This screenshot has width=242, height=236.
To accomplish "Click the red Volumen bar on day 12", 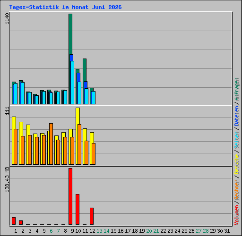I will pyautogui.click(x=92, y=216).
